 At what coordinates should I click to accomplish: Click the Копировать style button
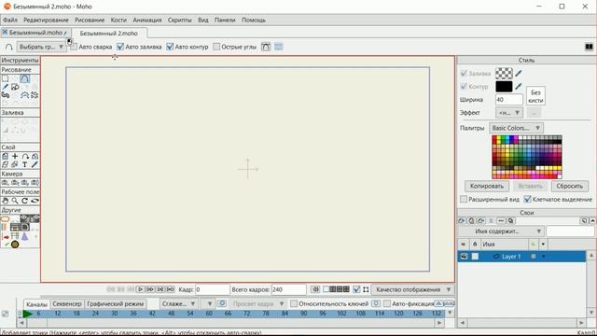487,186
